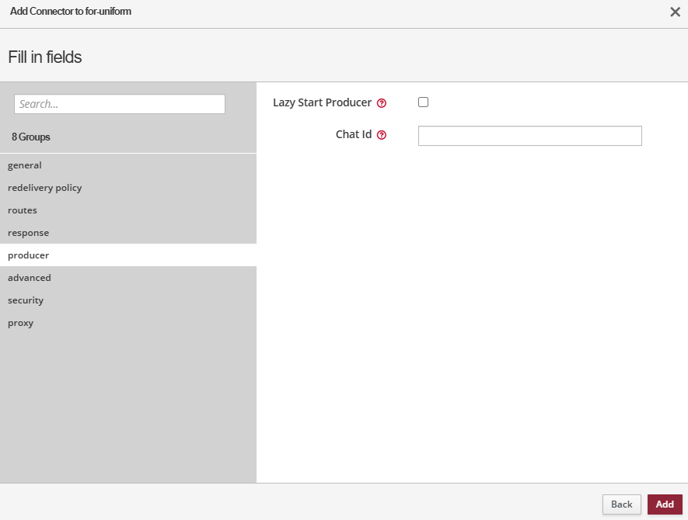
Task: Click the Fill in fields heading
Action: pos(45,57)
